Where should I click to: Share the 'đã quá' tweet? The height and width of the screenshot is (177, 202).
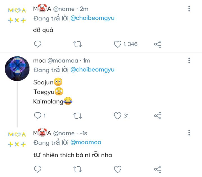click(158, 44)
